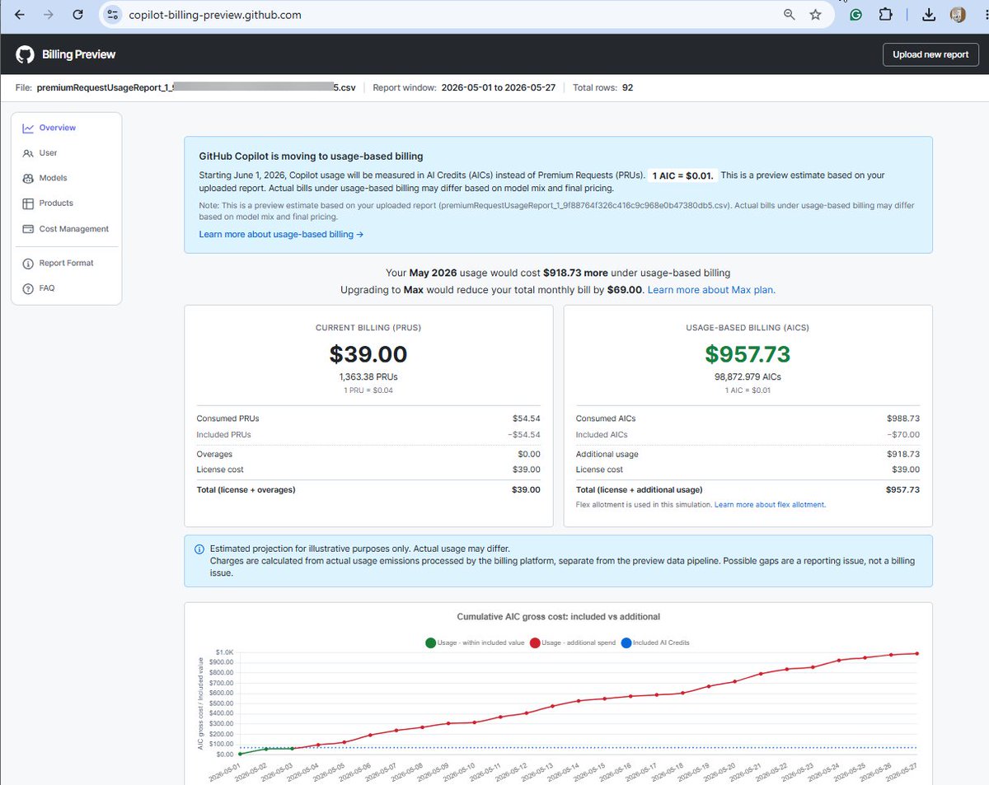Click the zoom magnifier icon in address bar

790,15
